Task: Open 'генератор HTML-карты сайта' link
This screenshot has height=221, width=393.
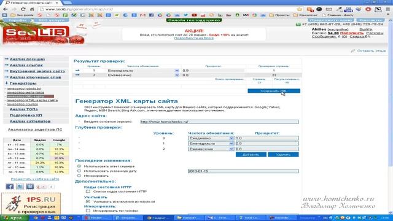Action: (x=32, y=100)
